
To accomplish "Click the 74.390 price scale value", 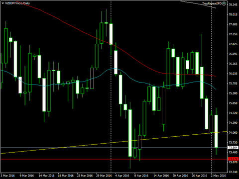I will point(233,123).
